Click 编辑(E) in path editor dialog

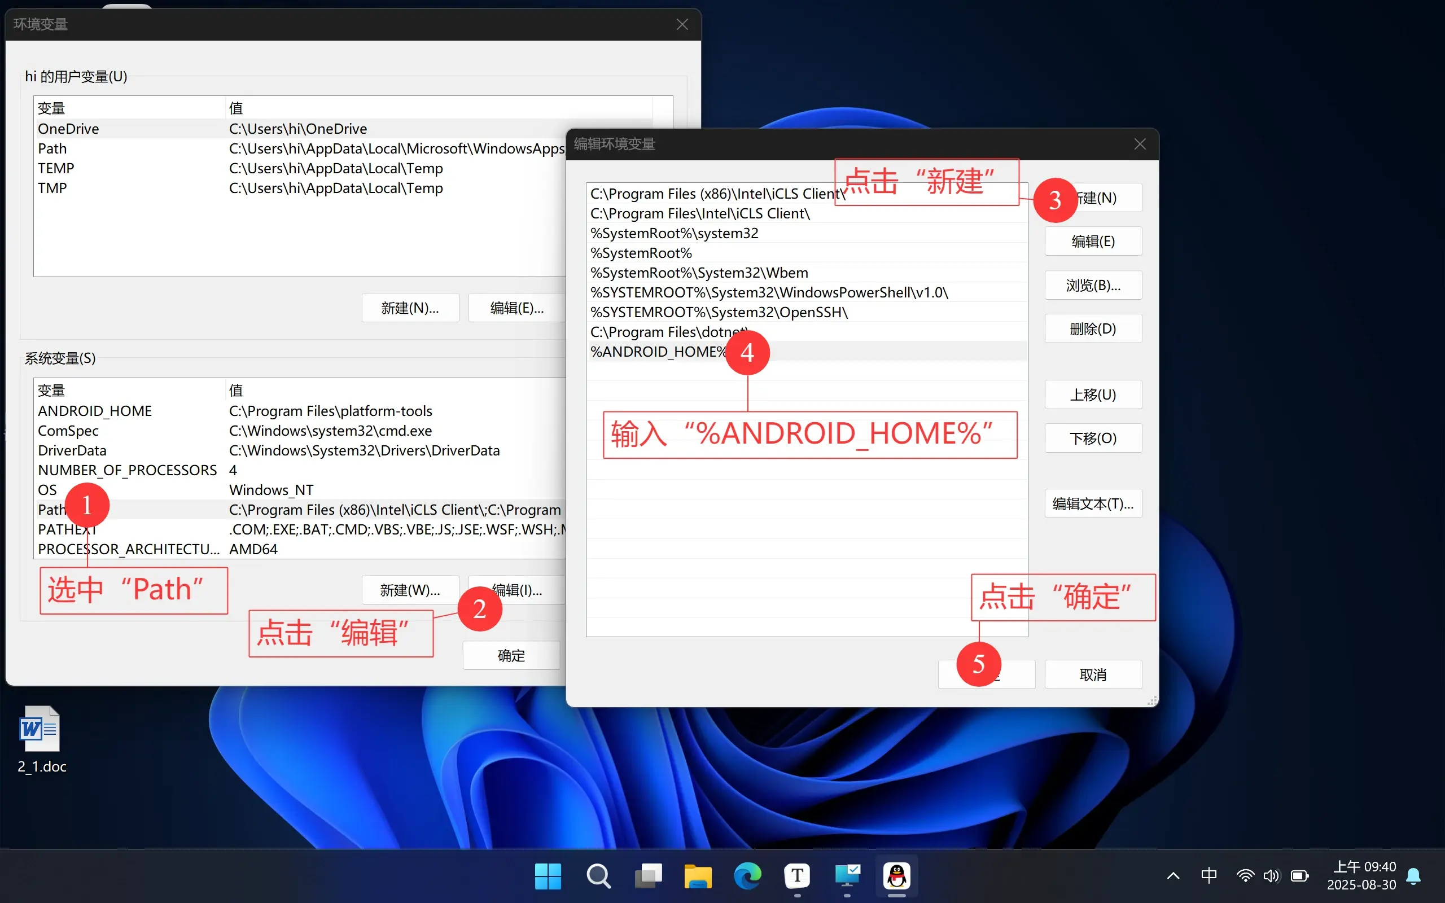click(x=1093, y=242)
